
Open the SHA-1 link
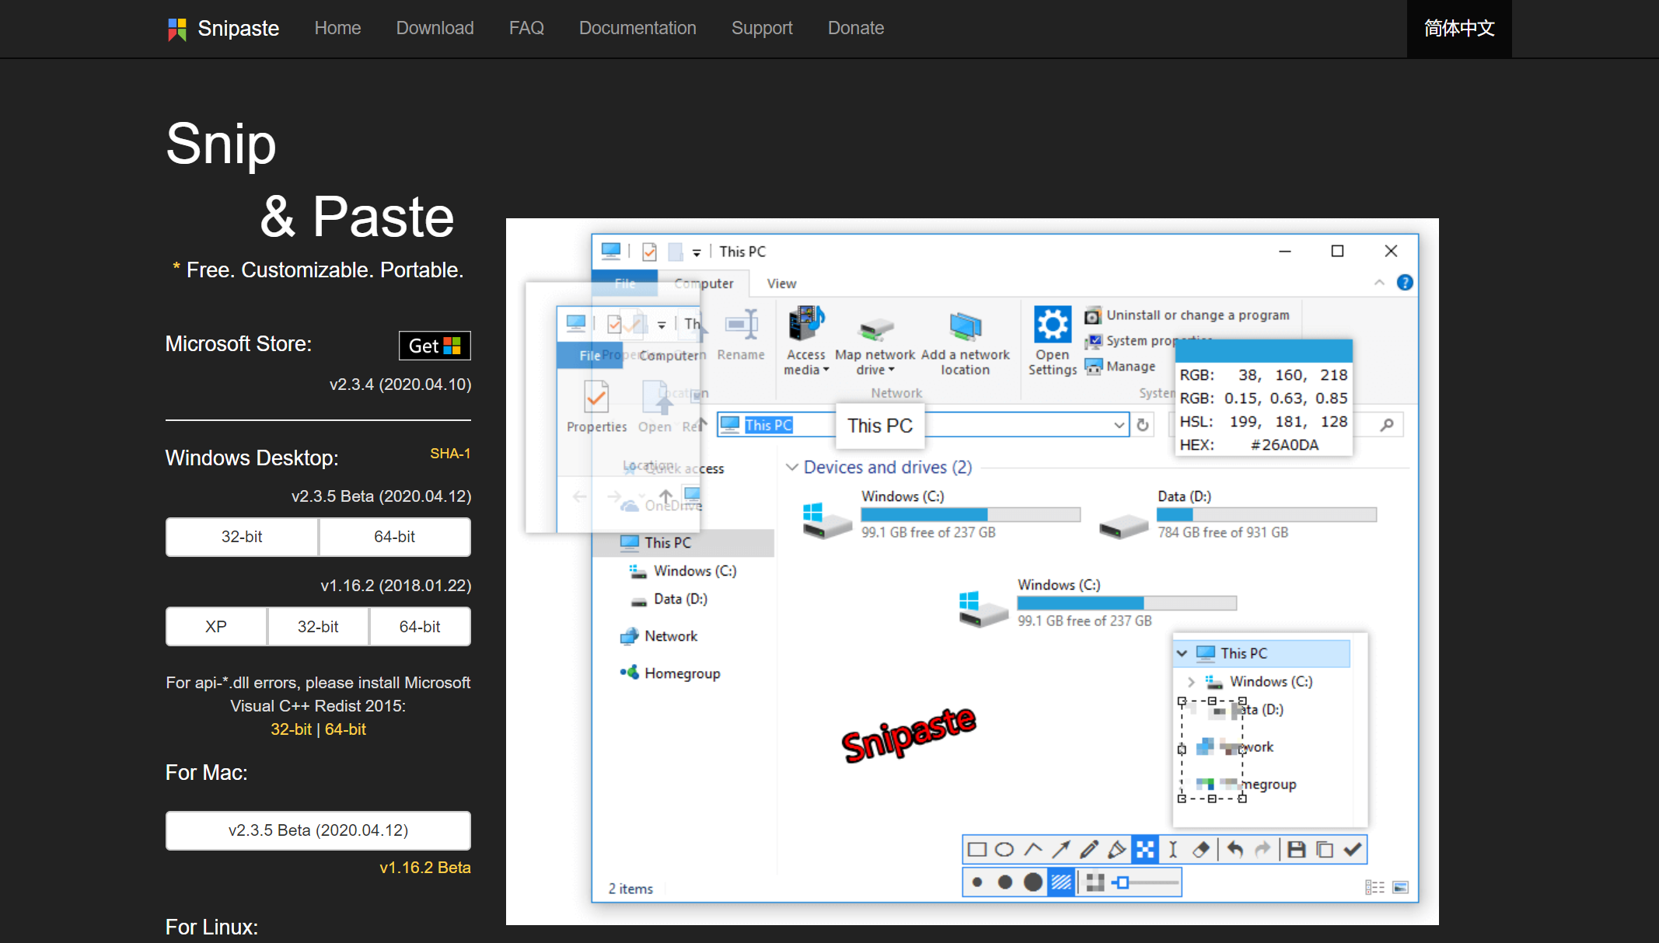pos(450,454)
